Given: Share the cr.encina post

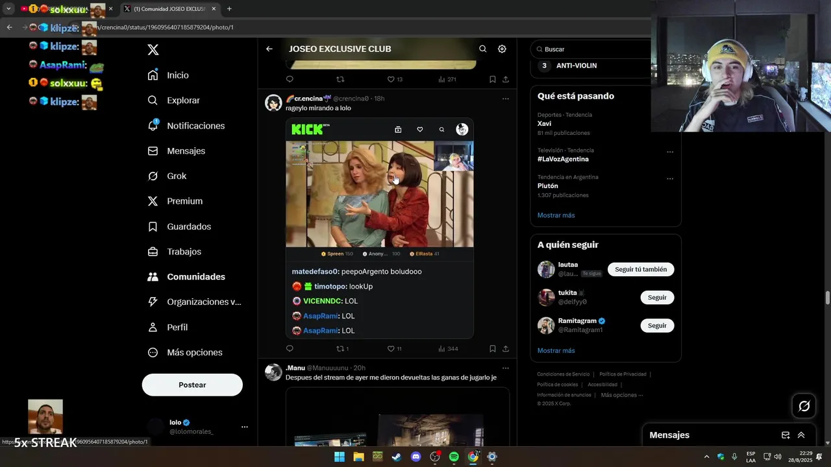Looking at the screenshot, I should coord(506,349).
